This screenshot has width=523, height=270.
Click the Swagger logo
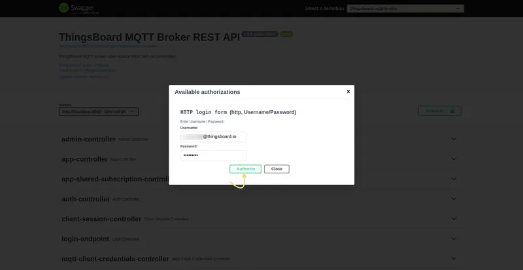pyautogui.click(x=79, y=8)
